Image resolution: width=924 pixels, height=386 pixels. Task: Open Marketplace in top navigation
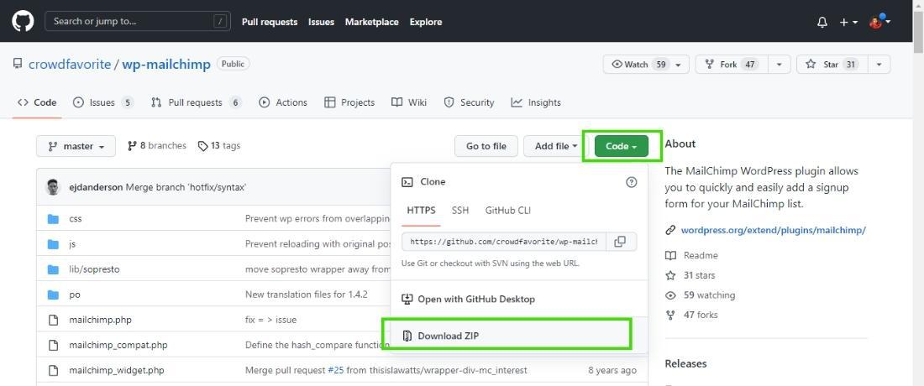[x=372, y=22]
